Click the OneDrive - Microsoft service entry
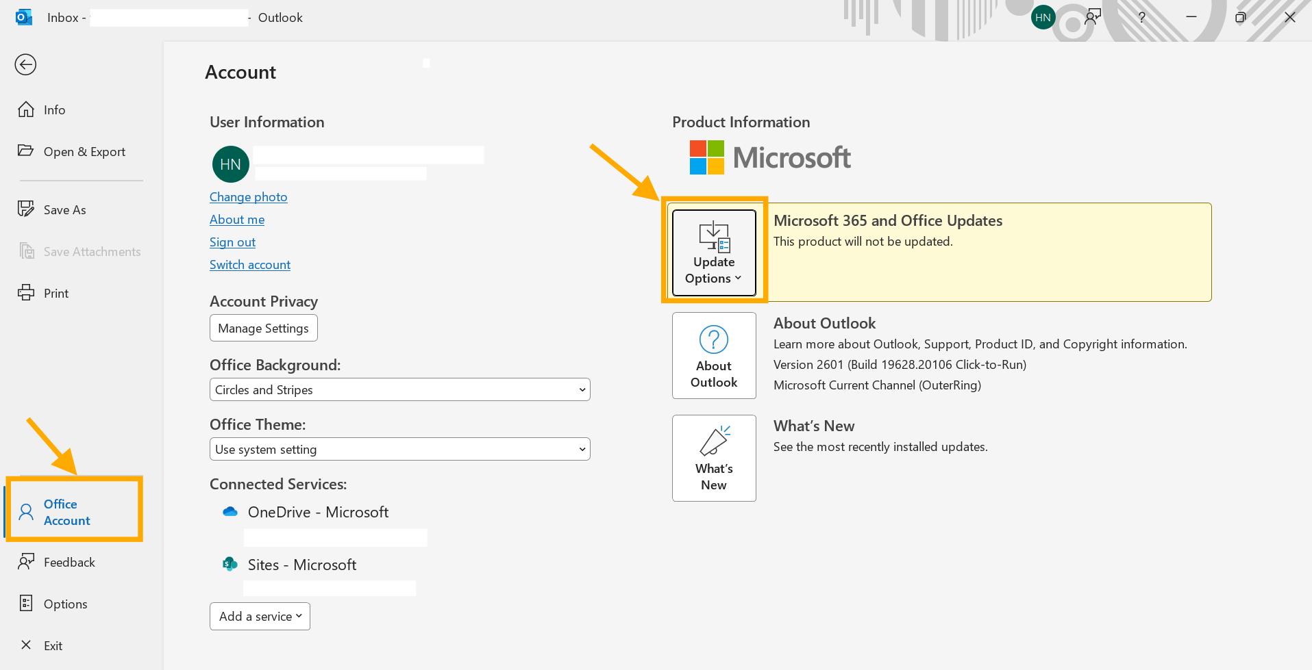The width and height of the screenshot is (1312, 670). (x=318, y=512)
